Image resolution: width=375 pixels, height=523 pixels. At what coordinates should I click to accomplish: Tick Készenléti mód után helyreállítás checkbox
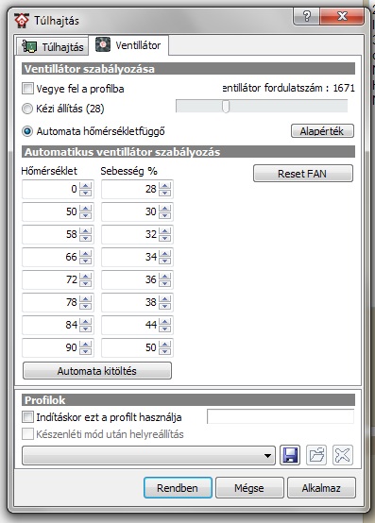[27, 434]
